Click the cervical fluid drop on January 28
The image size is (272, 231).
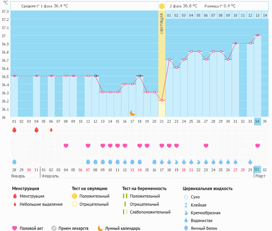[x=14, y=162]
